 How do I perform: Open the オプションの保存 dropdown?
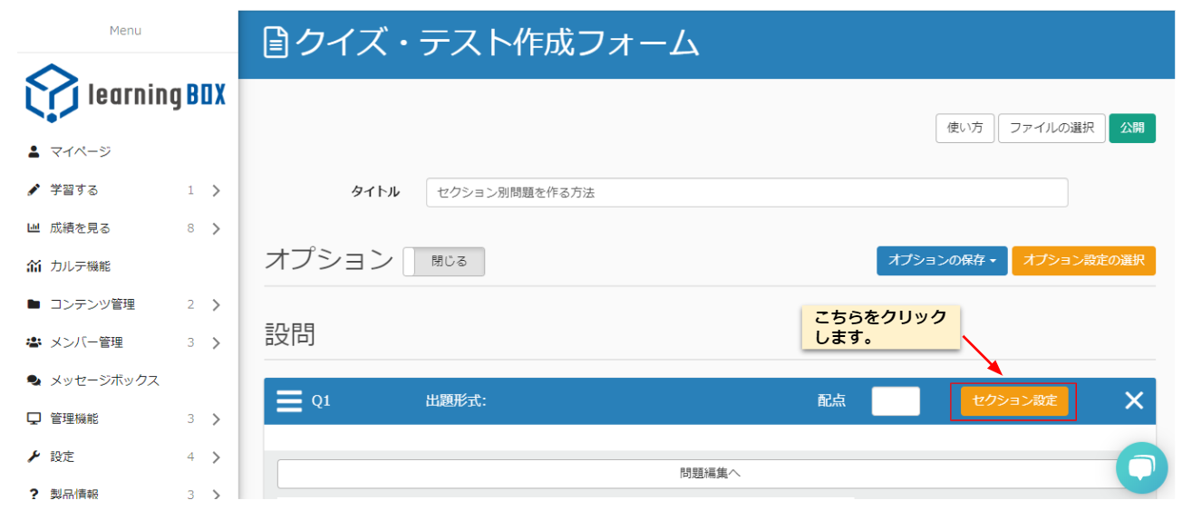coord(942,260)
